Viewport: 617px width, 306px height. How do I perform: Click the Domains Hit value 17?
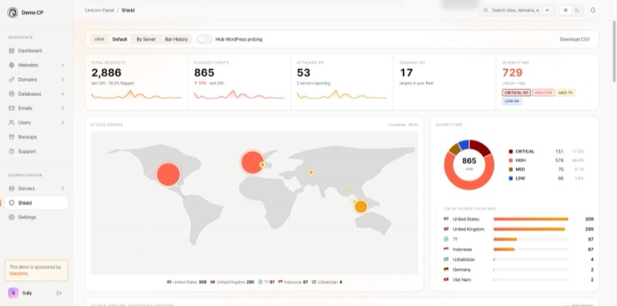406,72
